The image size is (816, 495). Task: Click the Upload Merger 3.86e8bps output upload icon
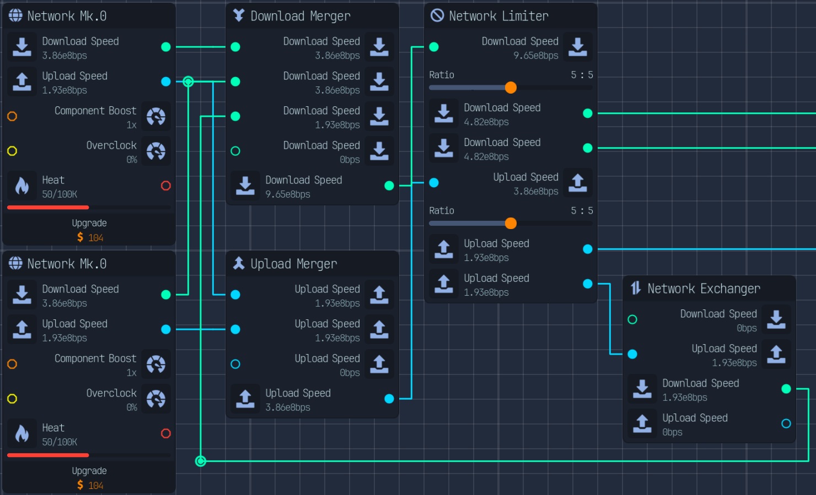tap(245, 399)
